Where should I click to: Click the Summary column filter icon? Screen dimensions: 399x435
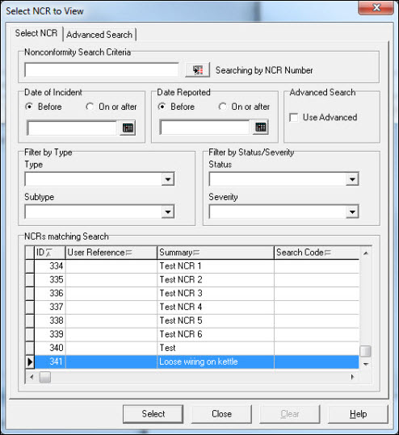pyautogui.click(x=196, y=253)
